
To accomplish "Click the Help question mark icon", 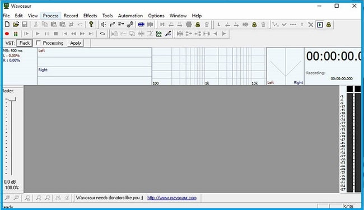I will [91, 24].
